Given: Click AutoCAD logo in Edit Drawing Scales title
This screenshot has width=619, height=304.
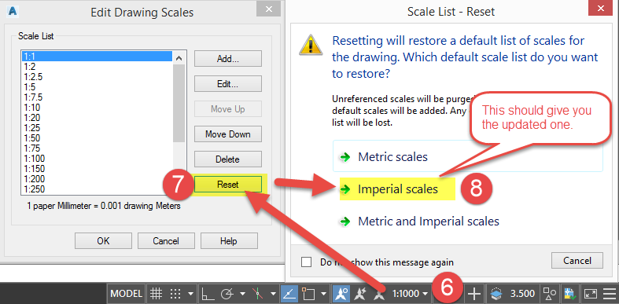Looking at the screenshot, I should point(13,11).
